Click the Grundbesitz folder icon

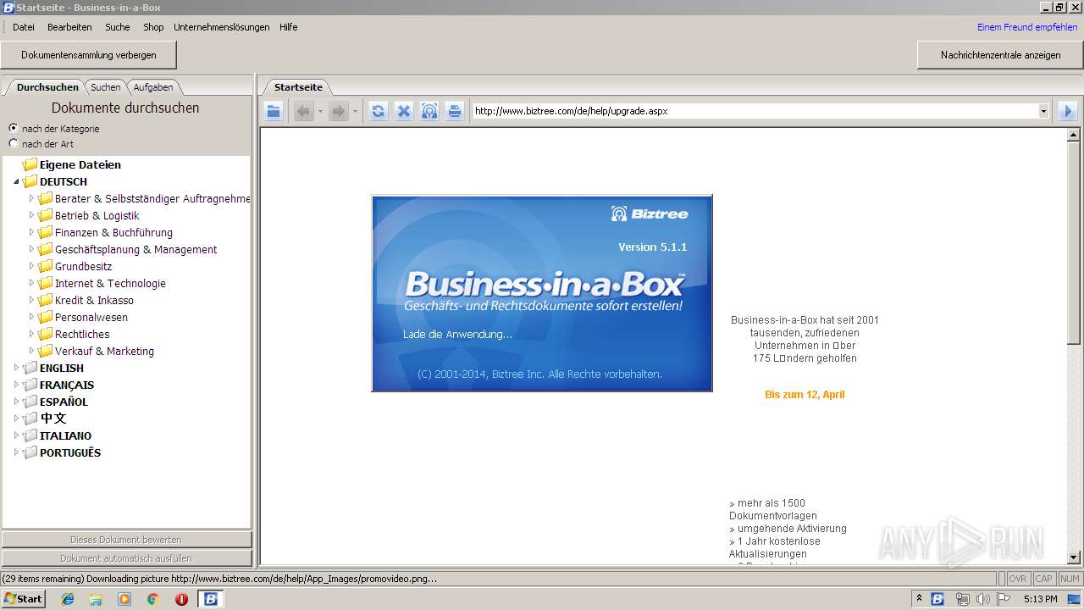45,266
